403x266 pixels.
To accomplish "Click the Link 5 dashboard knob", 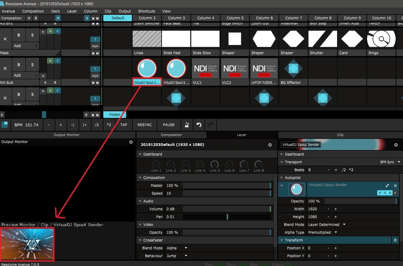I will pos(215,165).
